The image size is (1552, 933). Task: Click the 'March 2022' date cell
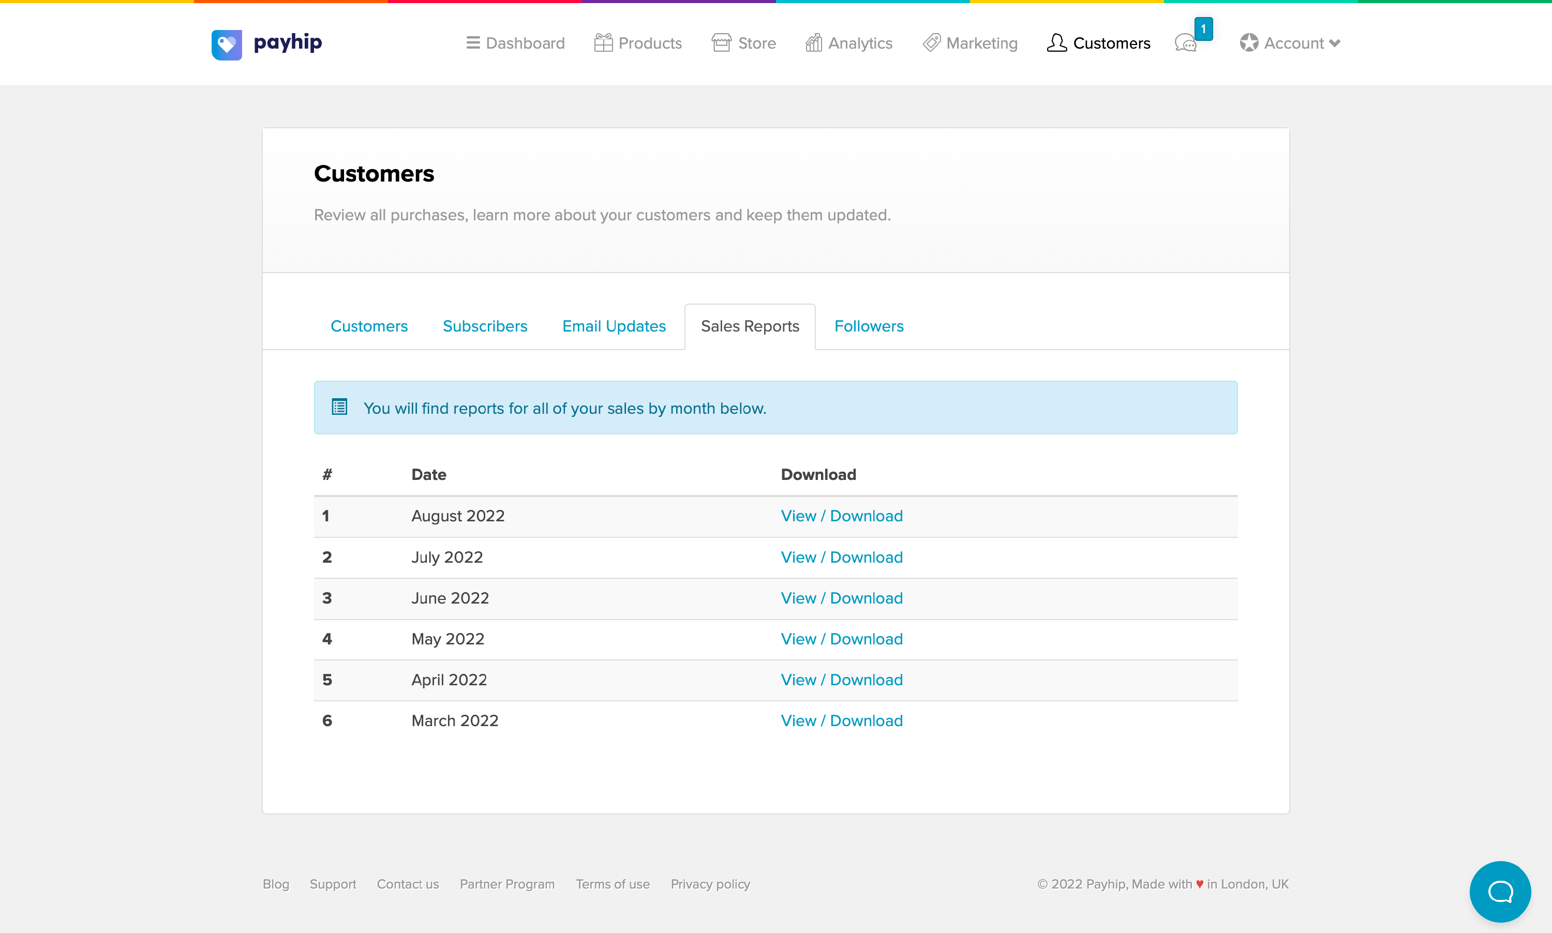[455, 721]
